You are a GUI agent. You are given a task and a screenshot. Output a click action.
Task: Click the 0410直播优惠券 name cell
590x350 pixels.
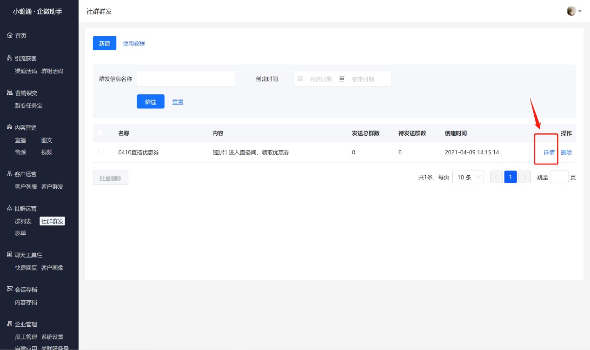coord(139,152)
